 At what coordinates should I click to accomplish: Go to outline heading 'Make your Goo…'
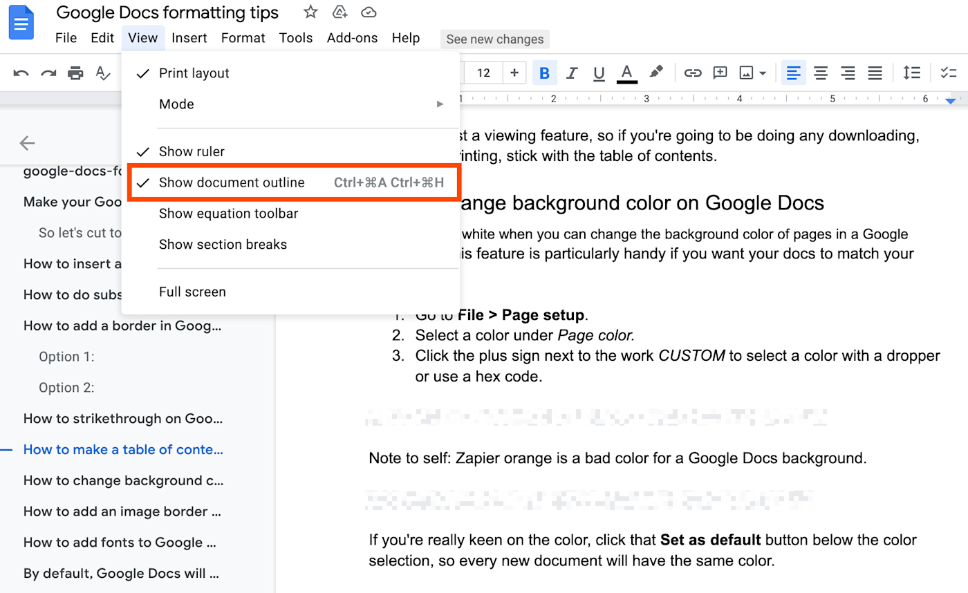(73, 202)
